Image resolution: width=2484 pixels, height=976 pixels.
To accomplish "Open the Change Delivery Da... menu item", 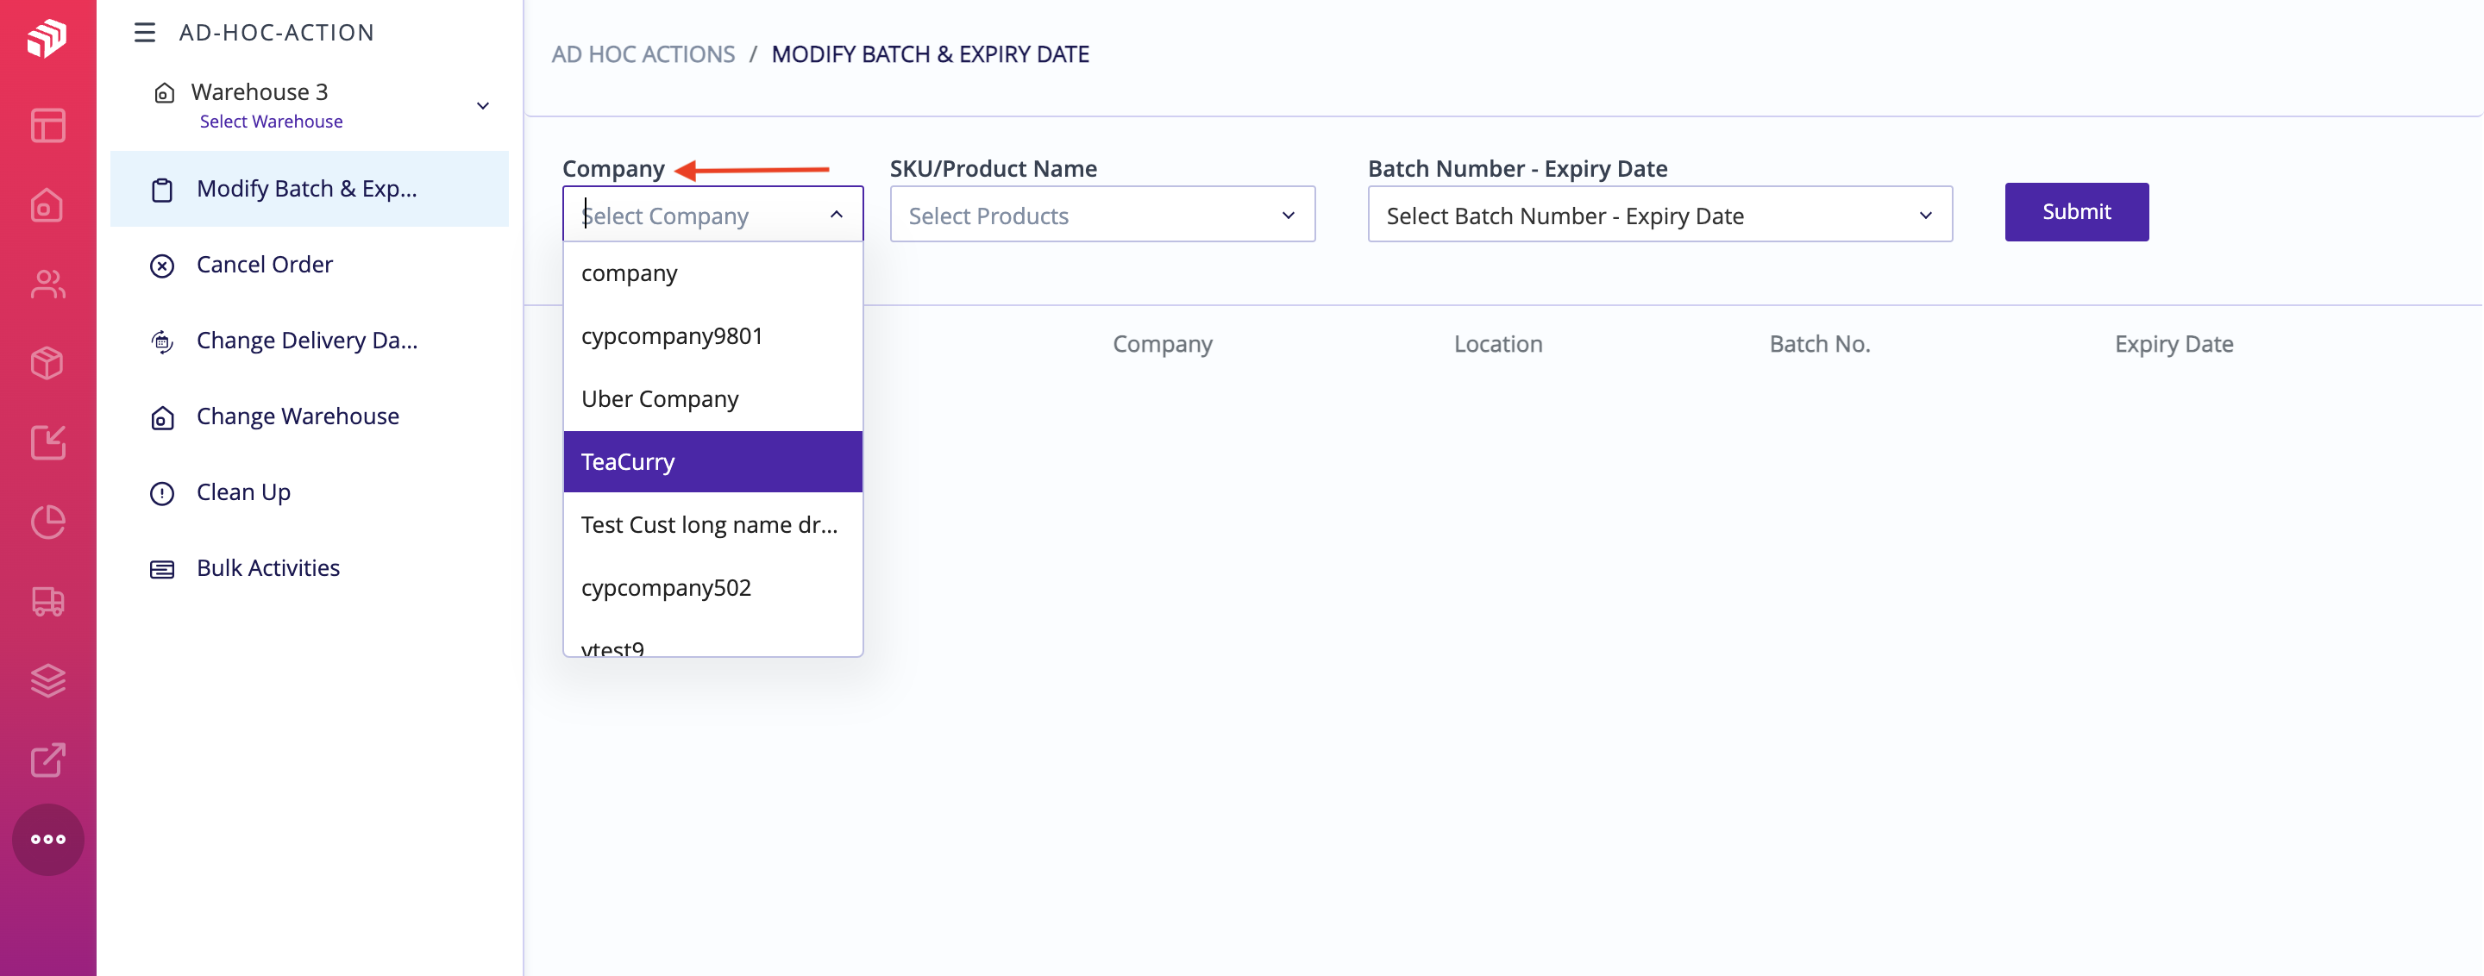I will tap(310, 340).
